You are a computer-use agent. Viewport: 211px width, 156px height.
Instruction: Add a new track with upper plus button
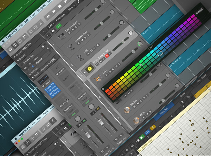pos(48,36)
